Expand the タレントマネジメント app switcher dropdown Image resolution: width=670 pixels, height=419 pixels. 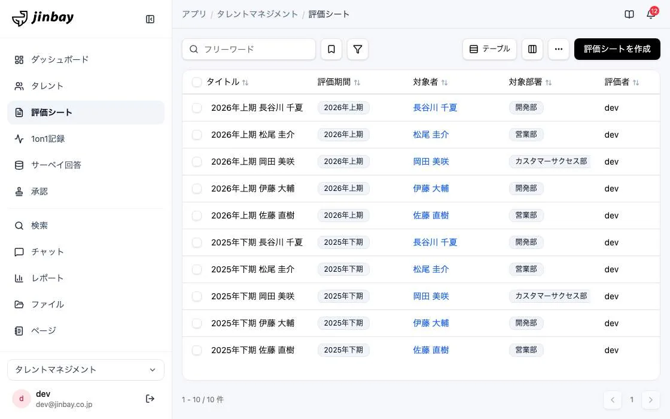pyautogui.click(x=86, y=370)
